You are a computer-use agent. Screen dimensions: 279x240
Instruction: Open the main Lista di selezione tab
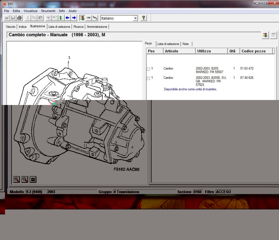click(59, 27)
